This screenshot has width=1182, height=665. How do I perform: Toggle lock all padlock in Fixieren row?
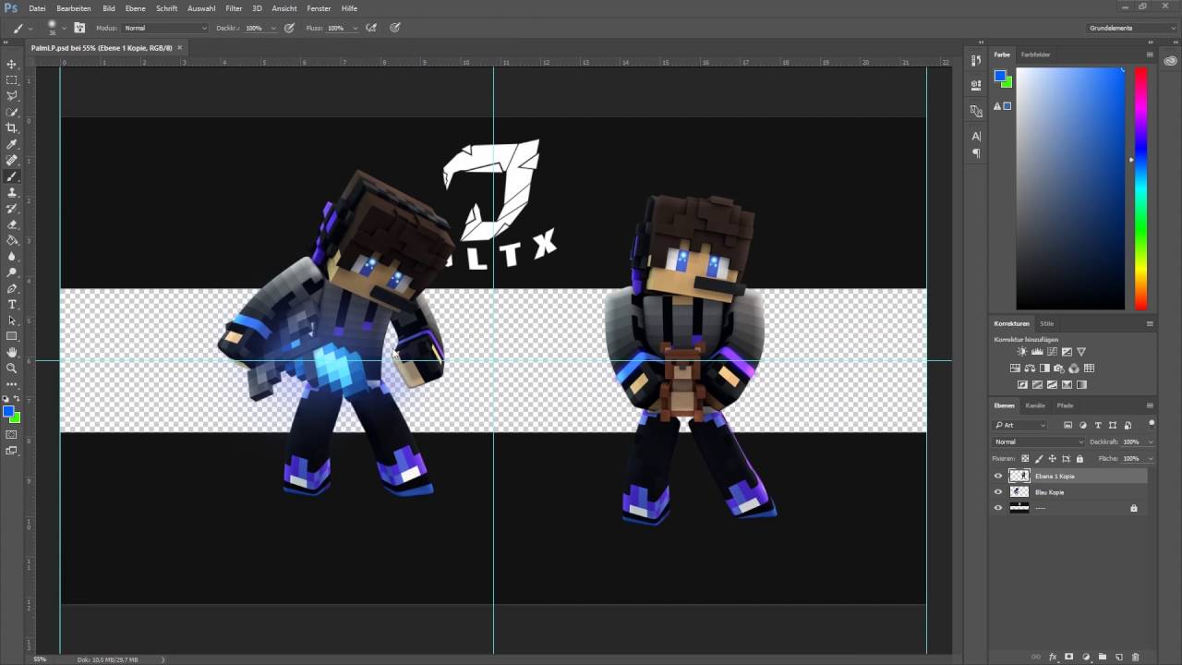[x=1079, y=458]
